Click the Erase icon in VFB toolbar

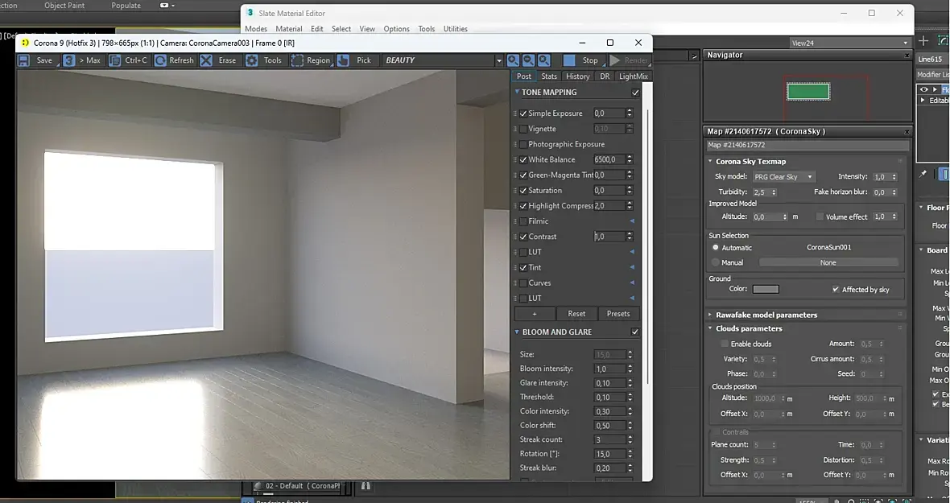[x=207, y=60]
